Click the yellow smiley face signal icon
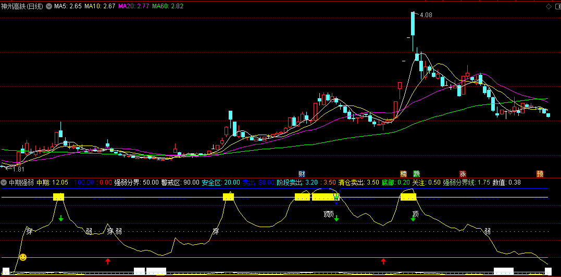Screen dimensions: 561x277 pos(23,257)
